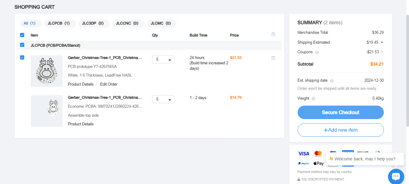Click the $21.53 item price

(x=236, y=58)
